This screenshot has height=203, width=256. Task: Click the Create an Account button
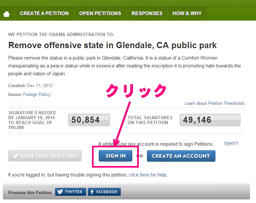click(181, 156)
